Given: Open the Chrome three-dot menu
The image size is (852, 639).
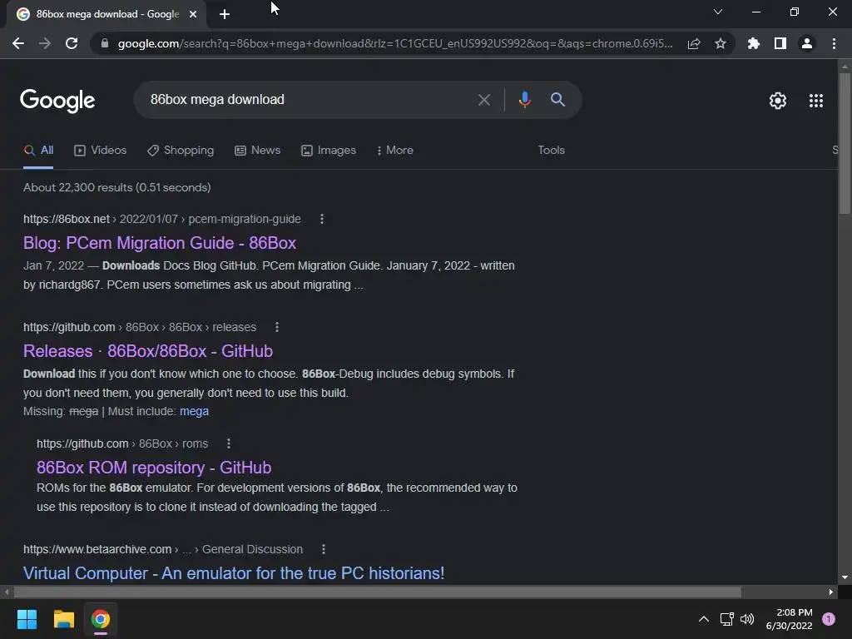Looking at the screenshot, I should (x=834, y=43).
